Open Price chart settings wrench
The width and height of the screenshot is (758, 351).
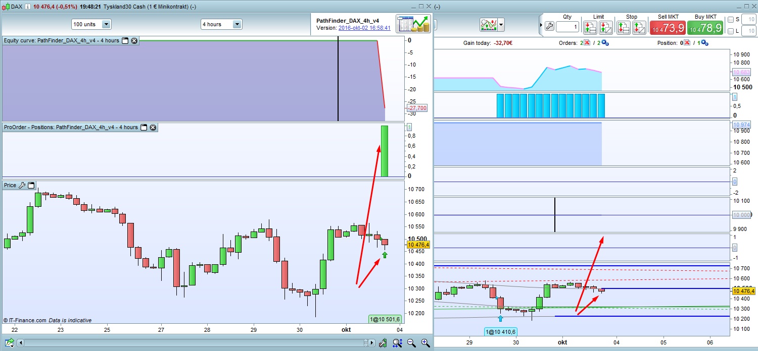[22, 185]
